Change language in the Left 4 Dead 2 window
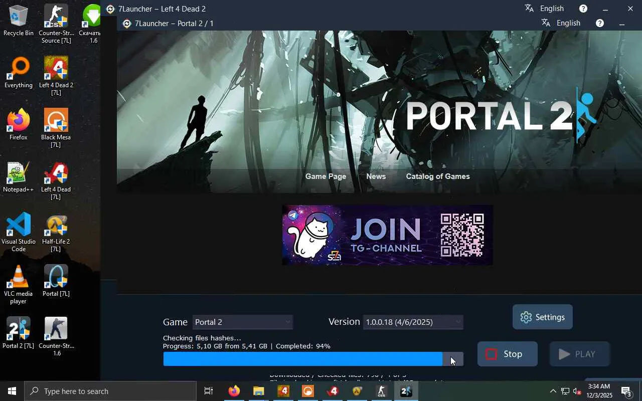Screen dimensions: 642x401 coord(545,9)
